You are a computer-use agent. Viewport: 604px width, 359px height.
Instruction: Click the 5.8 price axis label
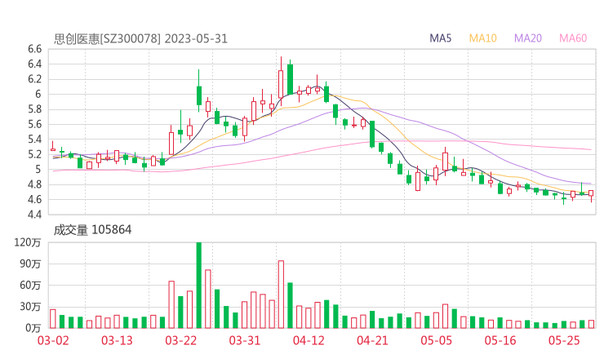click(34, 109)
